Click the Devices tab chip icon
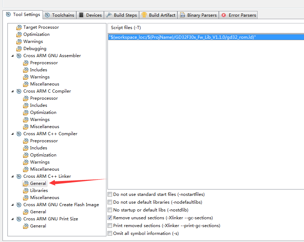Screen dimensions: 304x242 coord(81,15)
